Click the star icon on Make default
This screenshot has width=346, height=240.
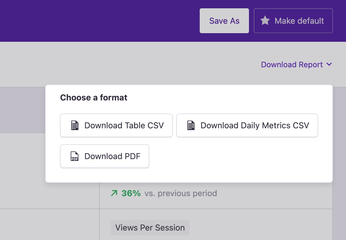[265, 21]
